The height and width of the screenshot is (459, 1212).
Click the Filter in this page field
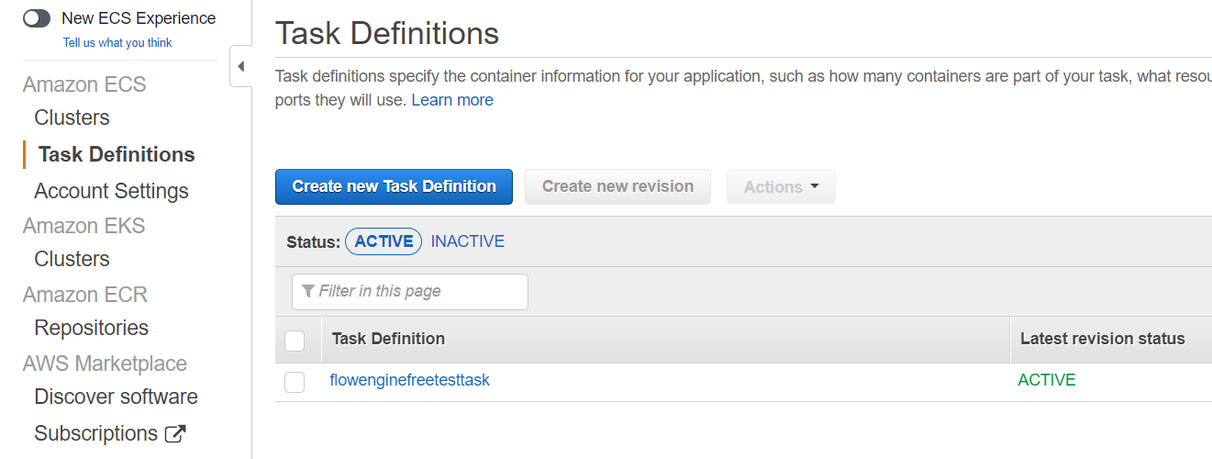418,291
